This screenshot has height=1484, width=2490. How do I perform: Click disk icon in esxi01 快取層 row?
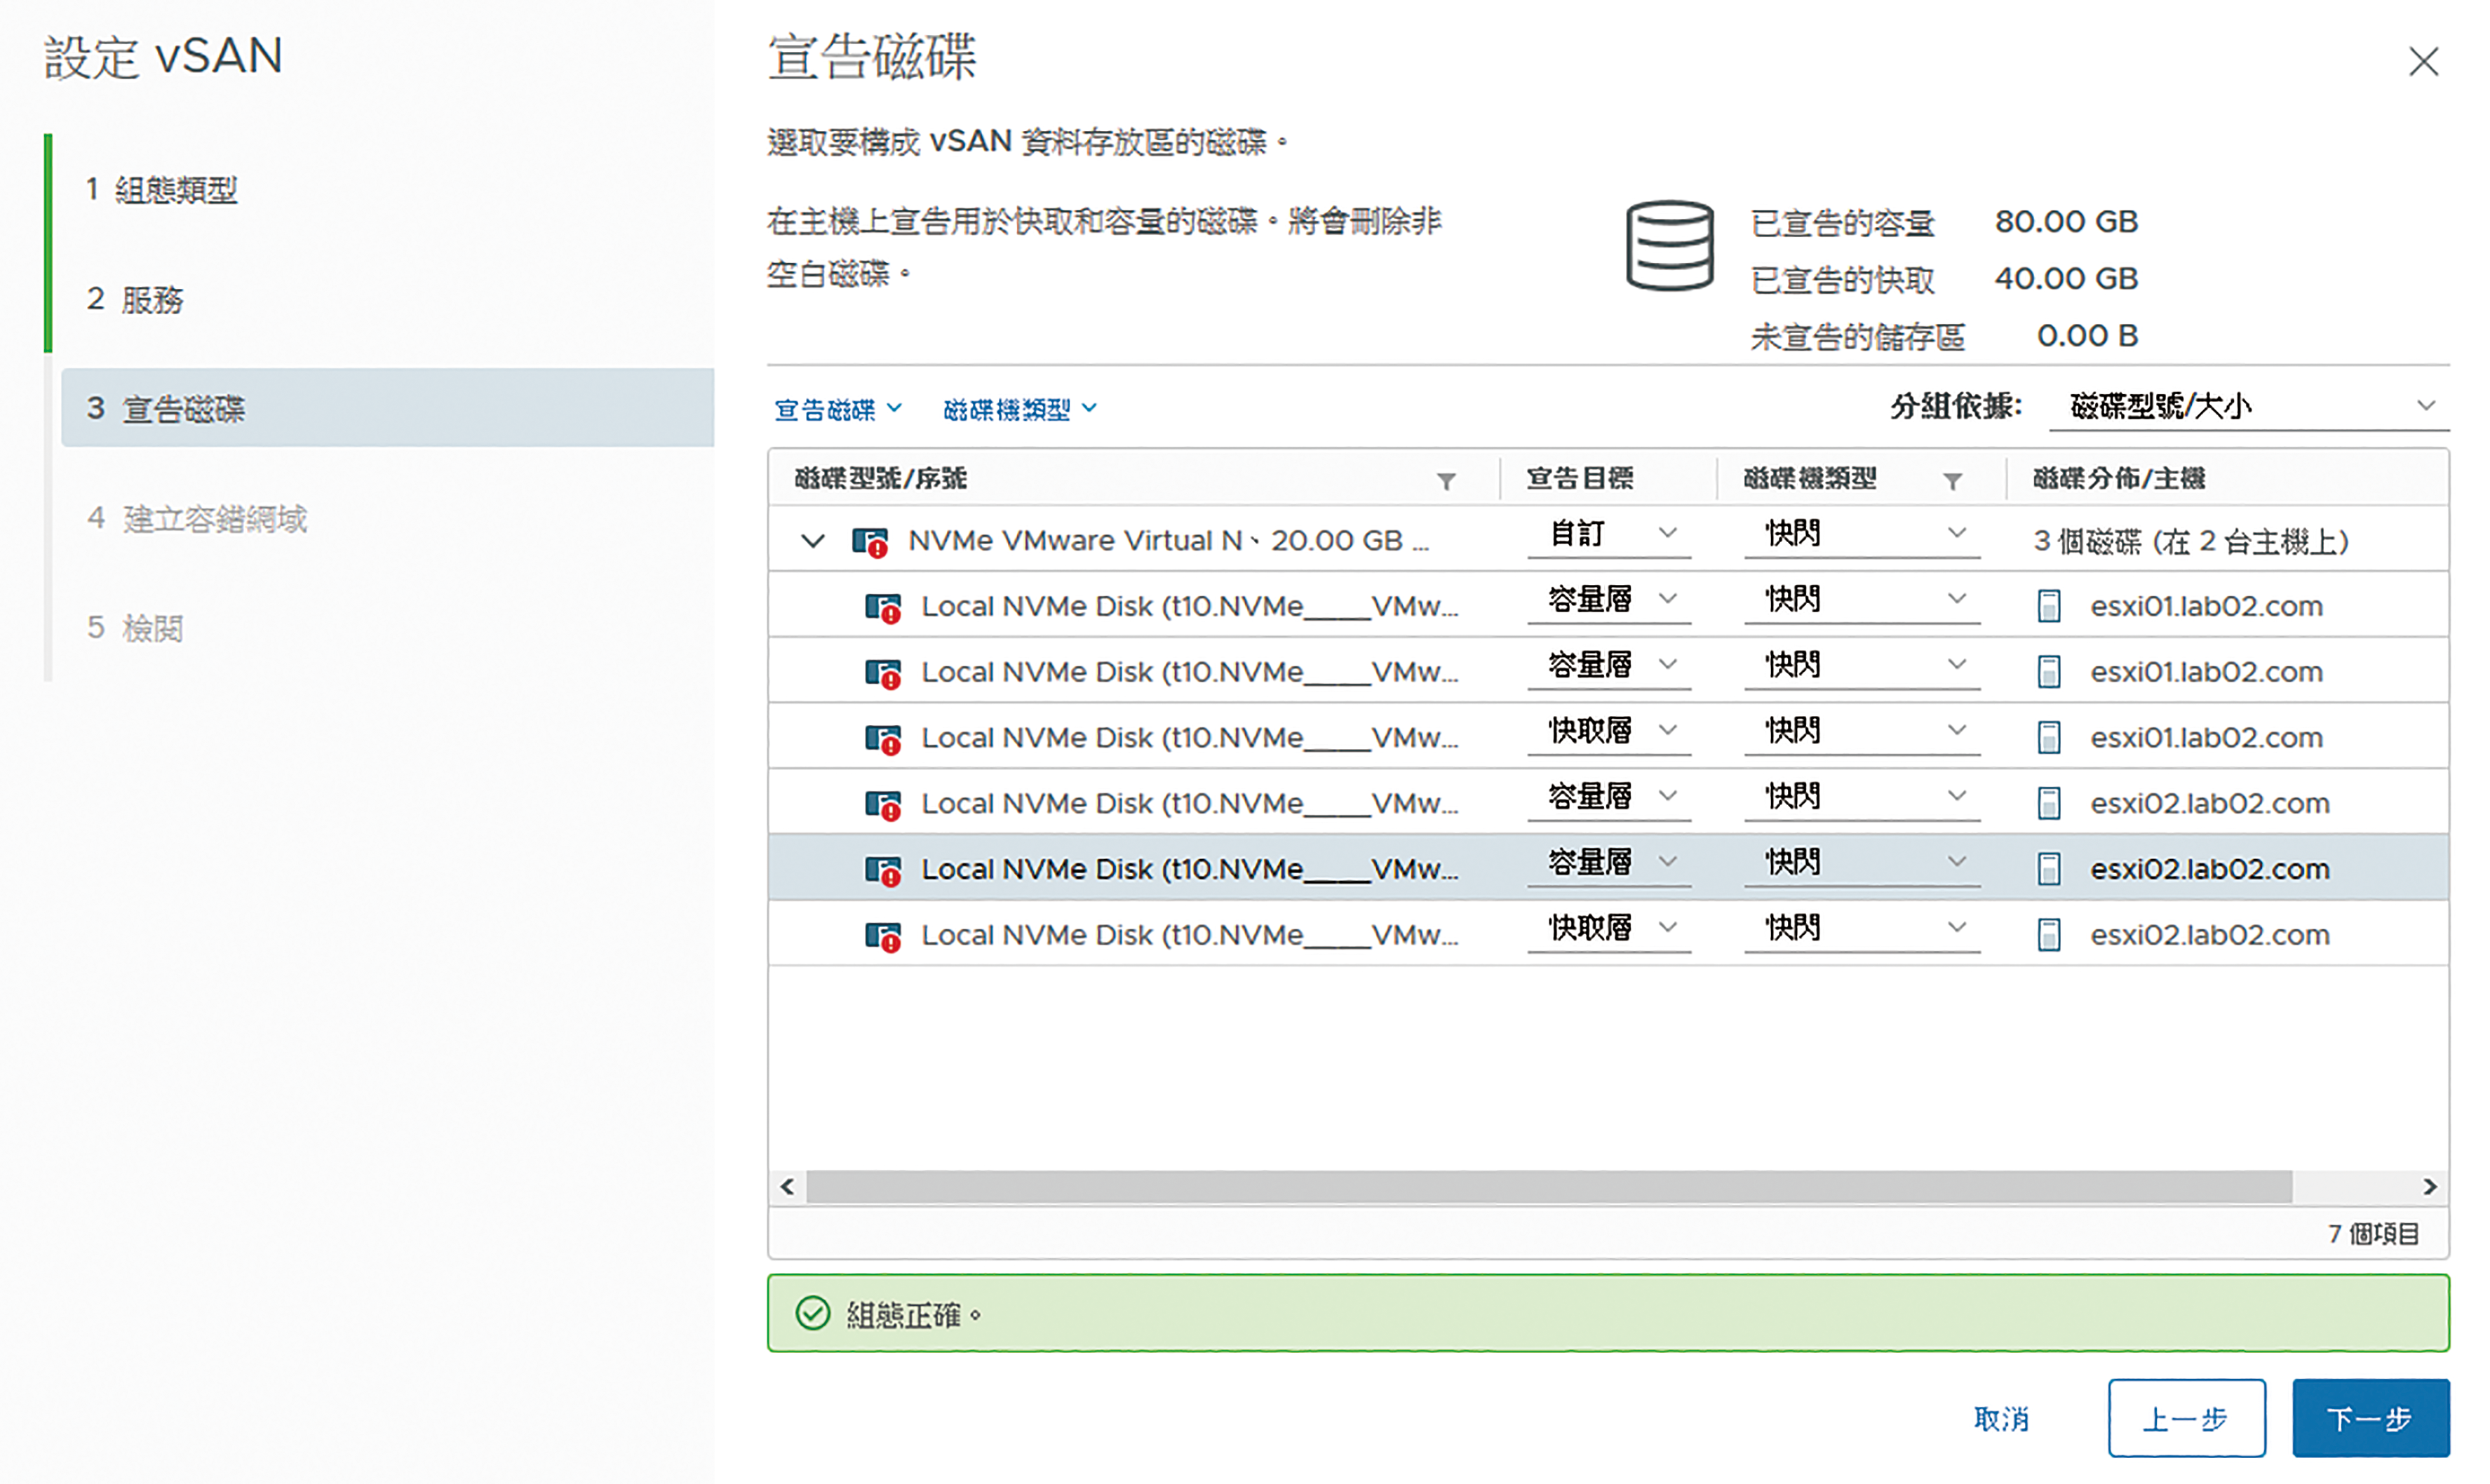[883, 739]
